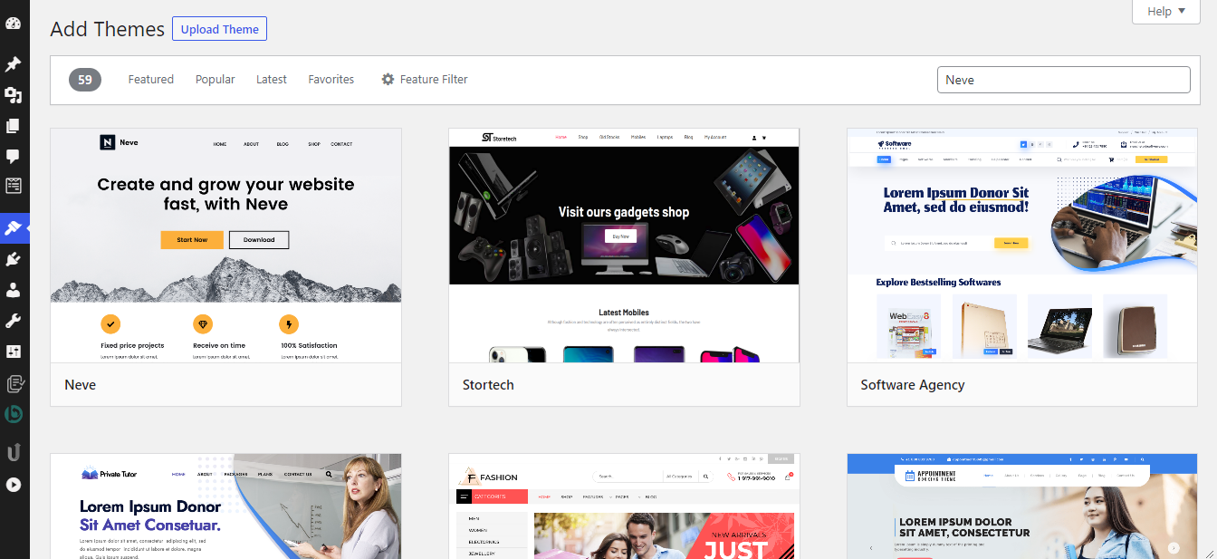
Task: Collapse the admin menu with play-circle icon
Action: click(14, 485)
